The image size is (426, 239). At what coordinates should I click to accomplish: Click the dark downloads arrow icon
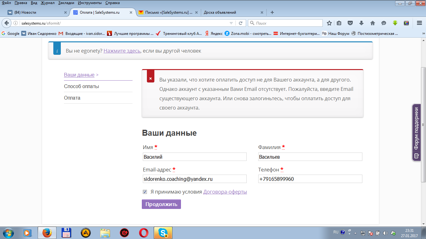(361, 23)
